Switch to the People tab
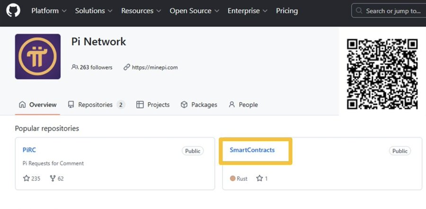 [243, 105]
